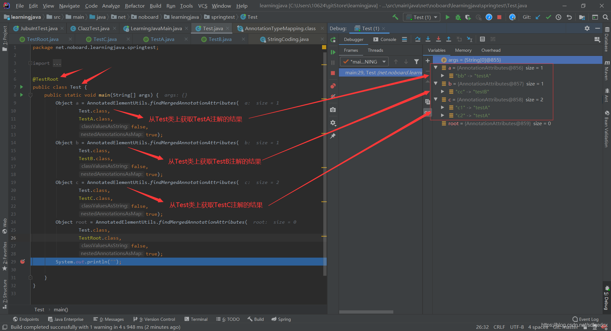Open the TODO tool window
Screen dimensions: 611x331
[x=228, y=319]
